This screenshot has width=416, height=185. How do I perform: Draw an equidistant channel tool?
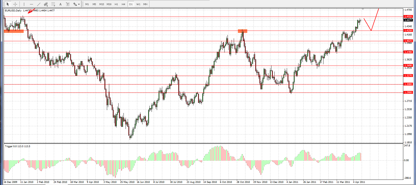click(46, 4)
